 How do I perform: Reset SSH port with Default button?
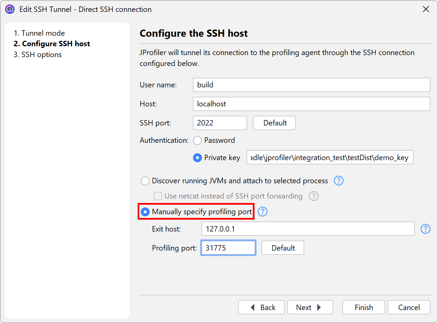click(x=274, y=123)
